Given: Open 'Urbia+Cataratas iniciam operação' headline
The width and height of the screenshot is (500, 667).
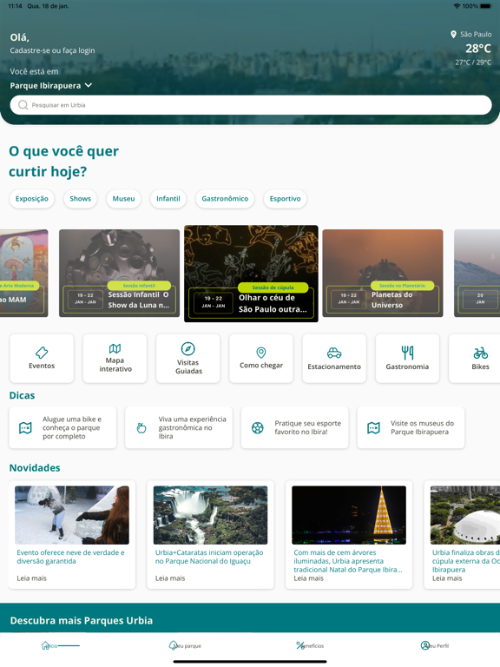Looking at the screenshot, I should 209,557.
